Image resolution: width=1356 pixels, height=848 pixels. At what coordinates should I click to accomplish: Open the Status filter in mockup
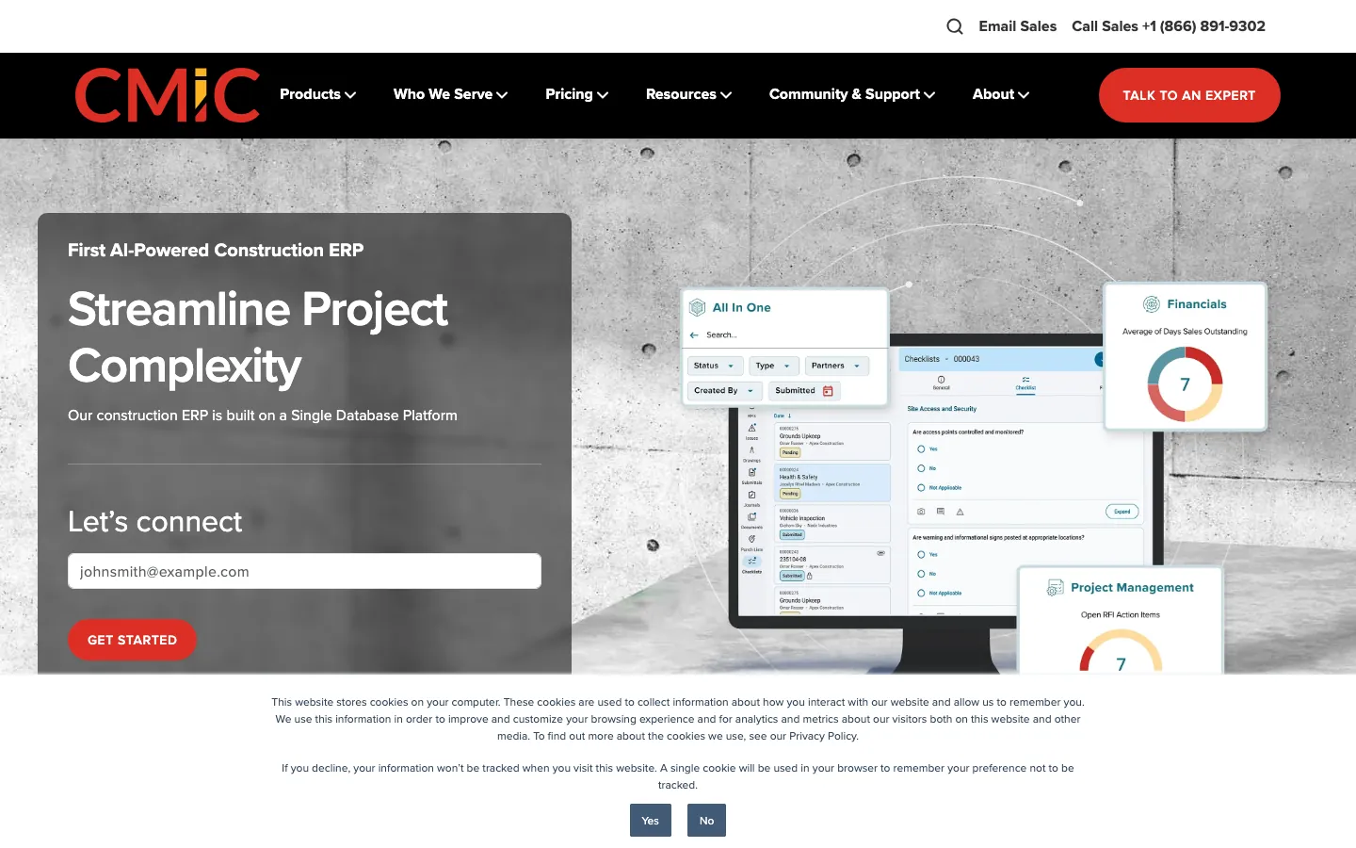(x=714, y=366)
